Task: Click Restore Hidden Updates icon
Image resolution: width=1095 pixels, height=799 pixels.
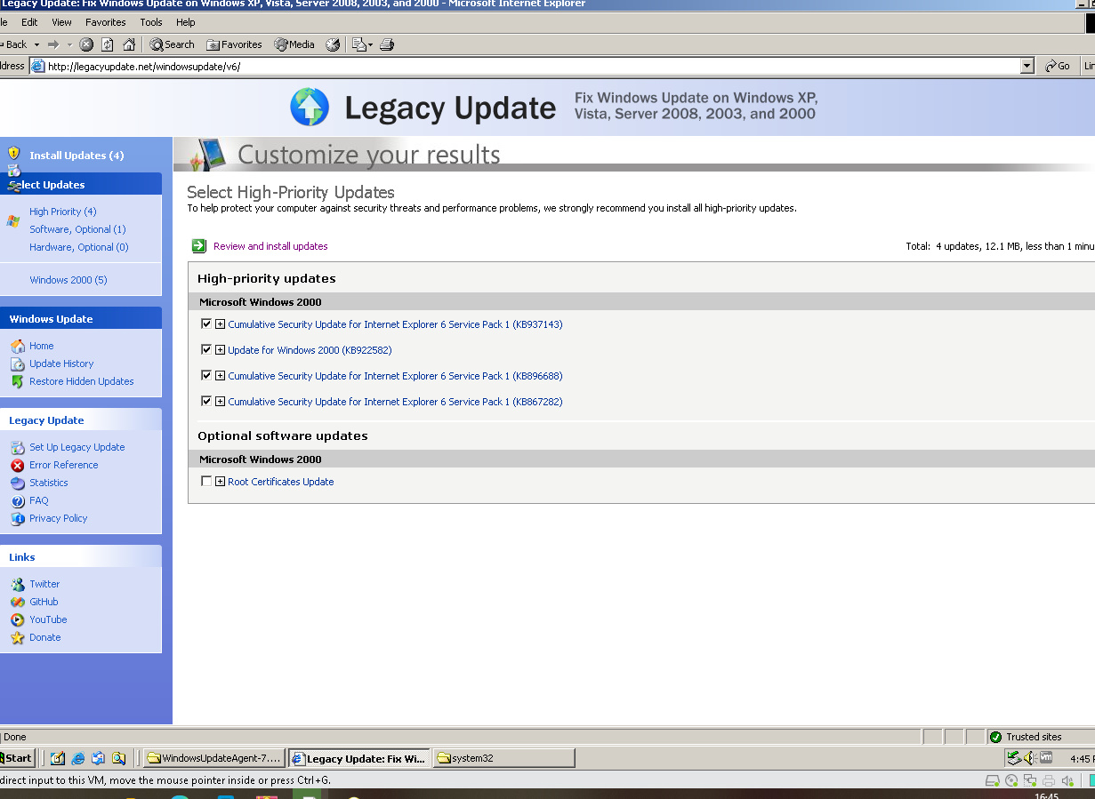Action: [18, 381]
